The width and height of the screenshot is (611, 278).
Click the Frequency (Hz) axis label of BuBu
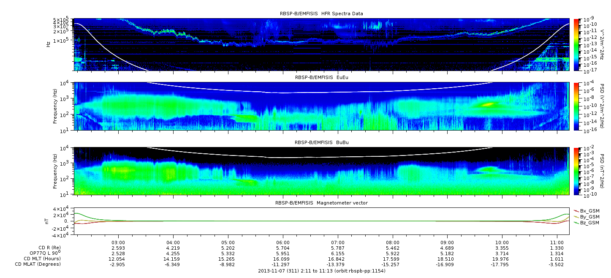55,171
